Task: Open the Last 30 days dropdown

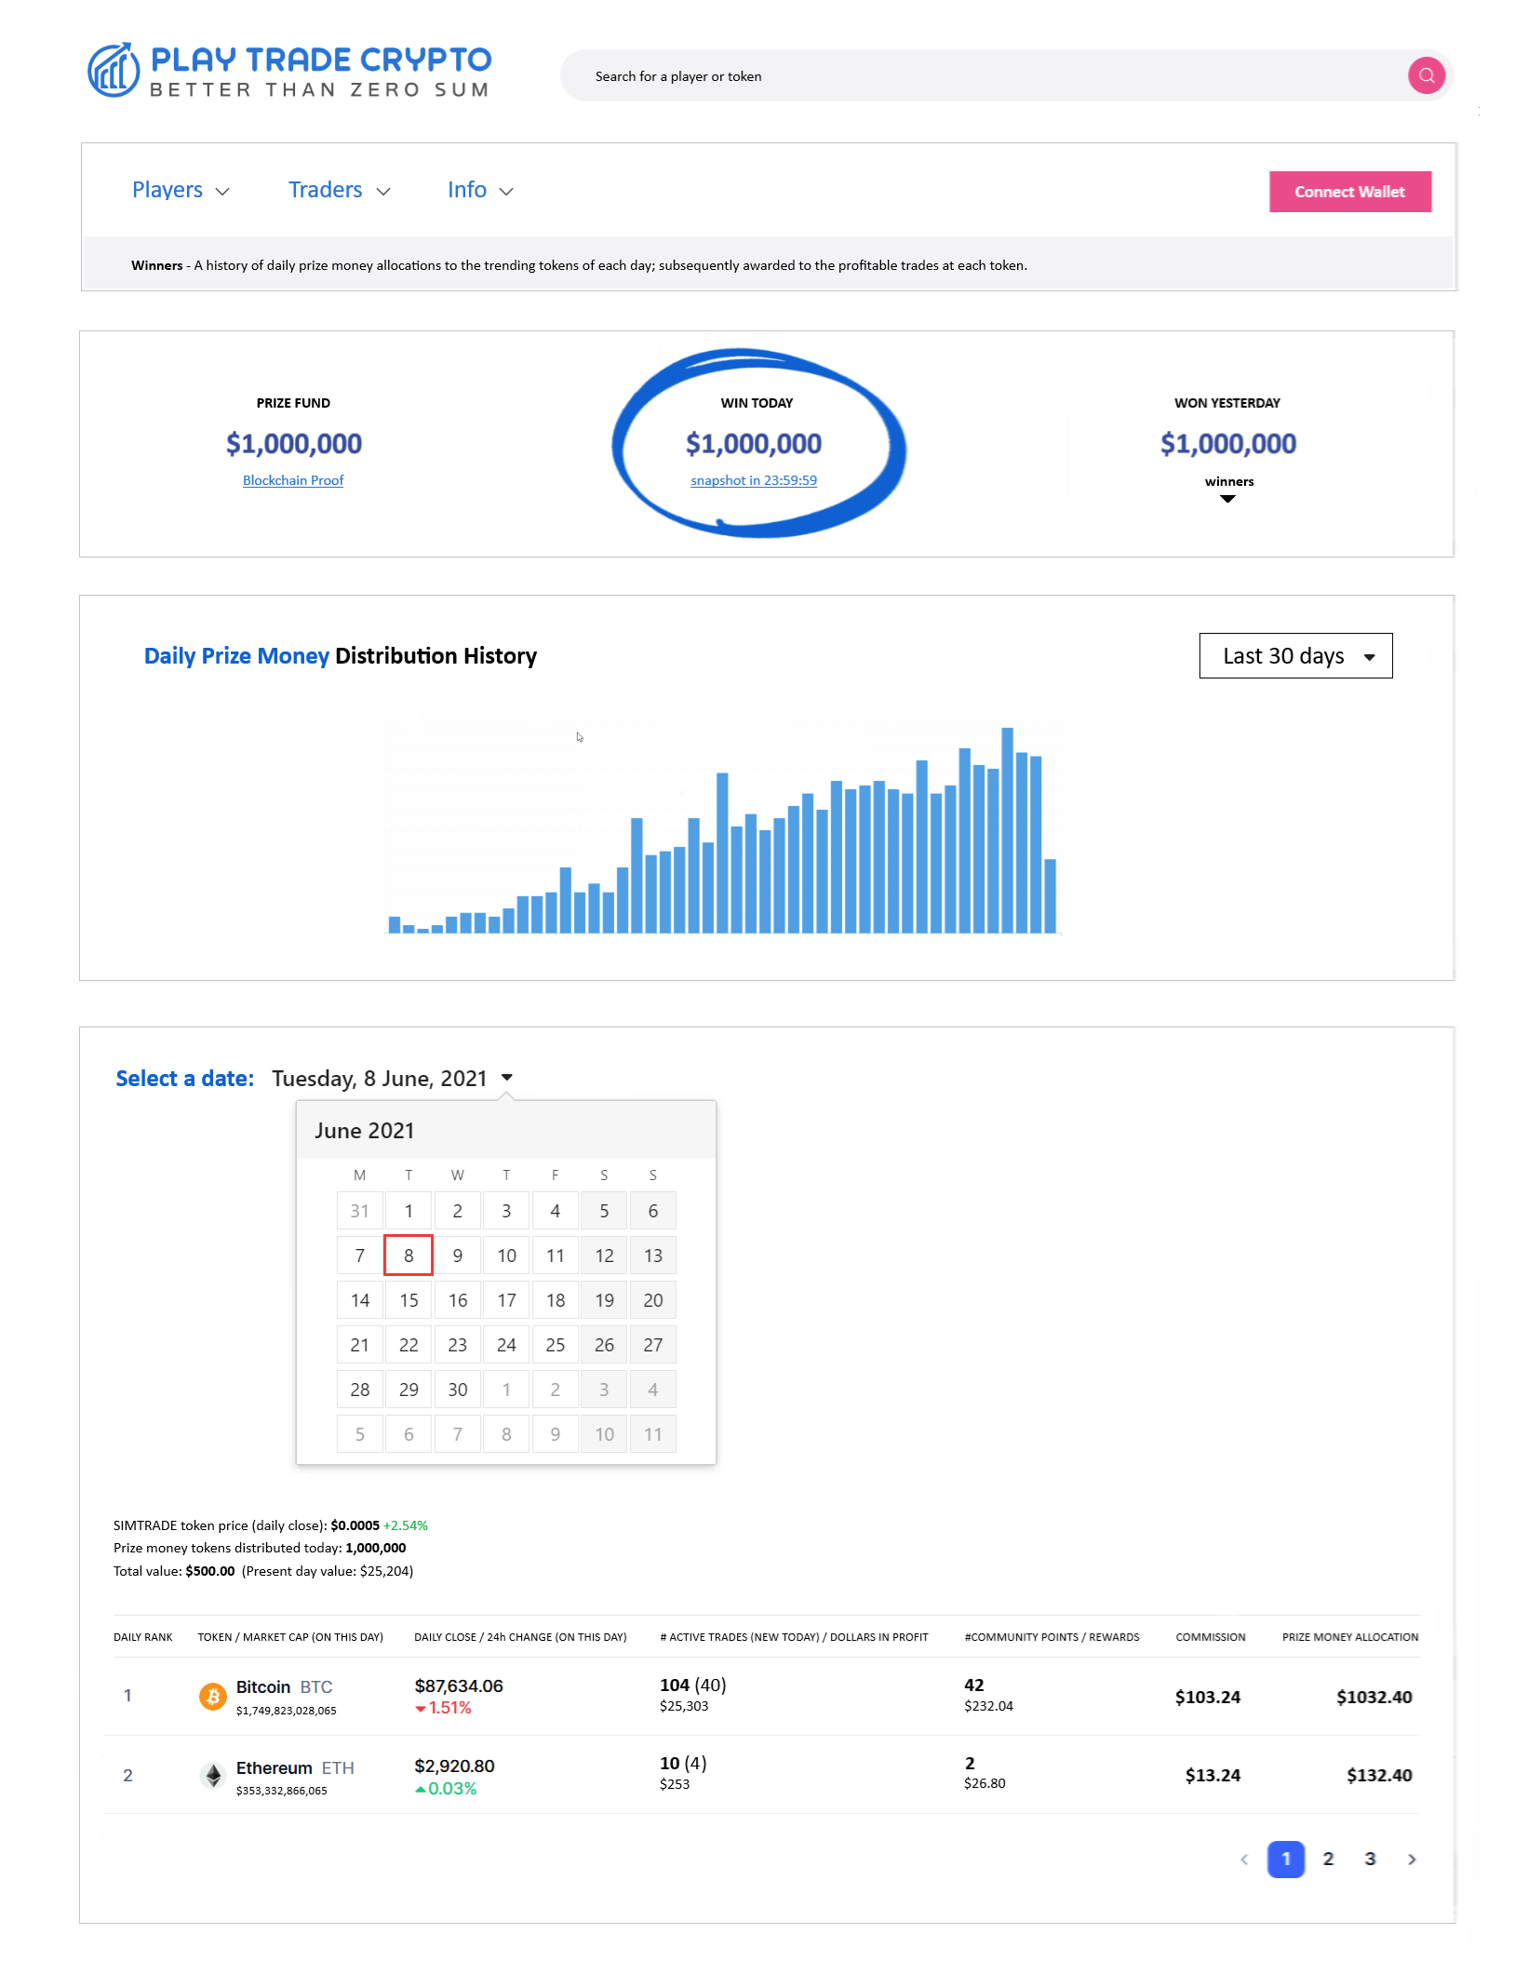Action: [1295, 656]
